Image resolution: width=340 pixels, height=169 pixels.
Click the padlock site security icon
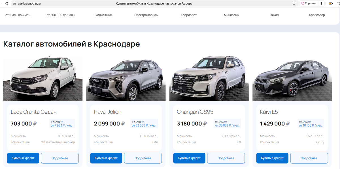tap(14, 3)
